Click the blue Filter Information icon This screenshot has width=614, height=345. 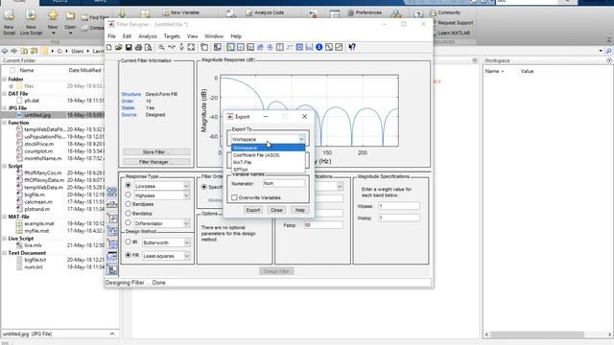click(319, 47)
